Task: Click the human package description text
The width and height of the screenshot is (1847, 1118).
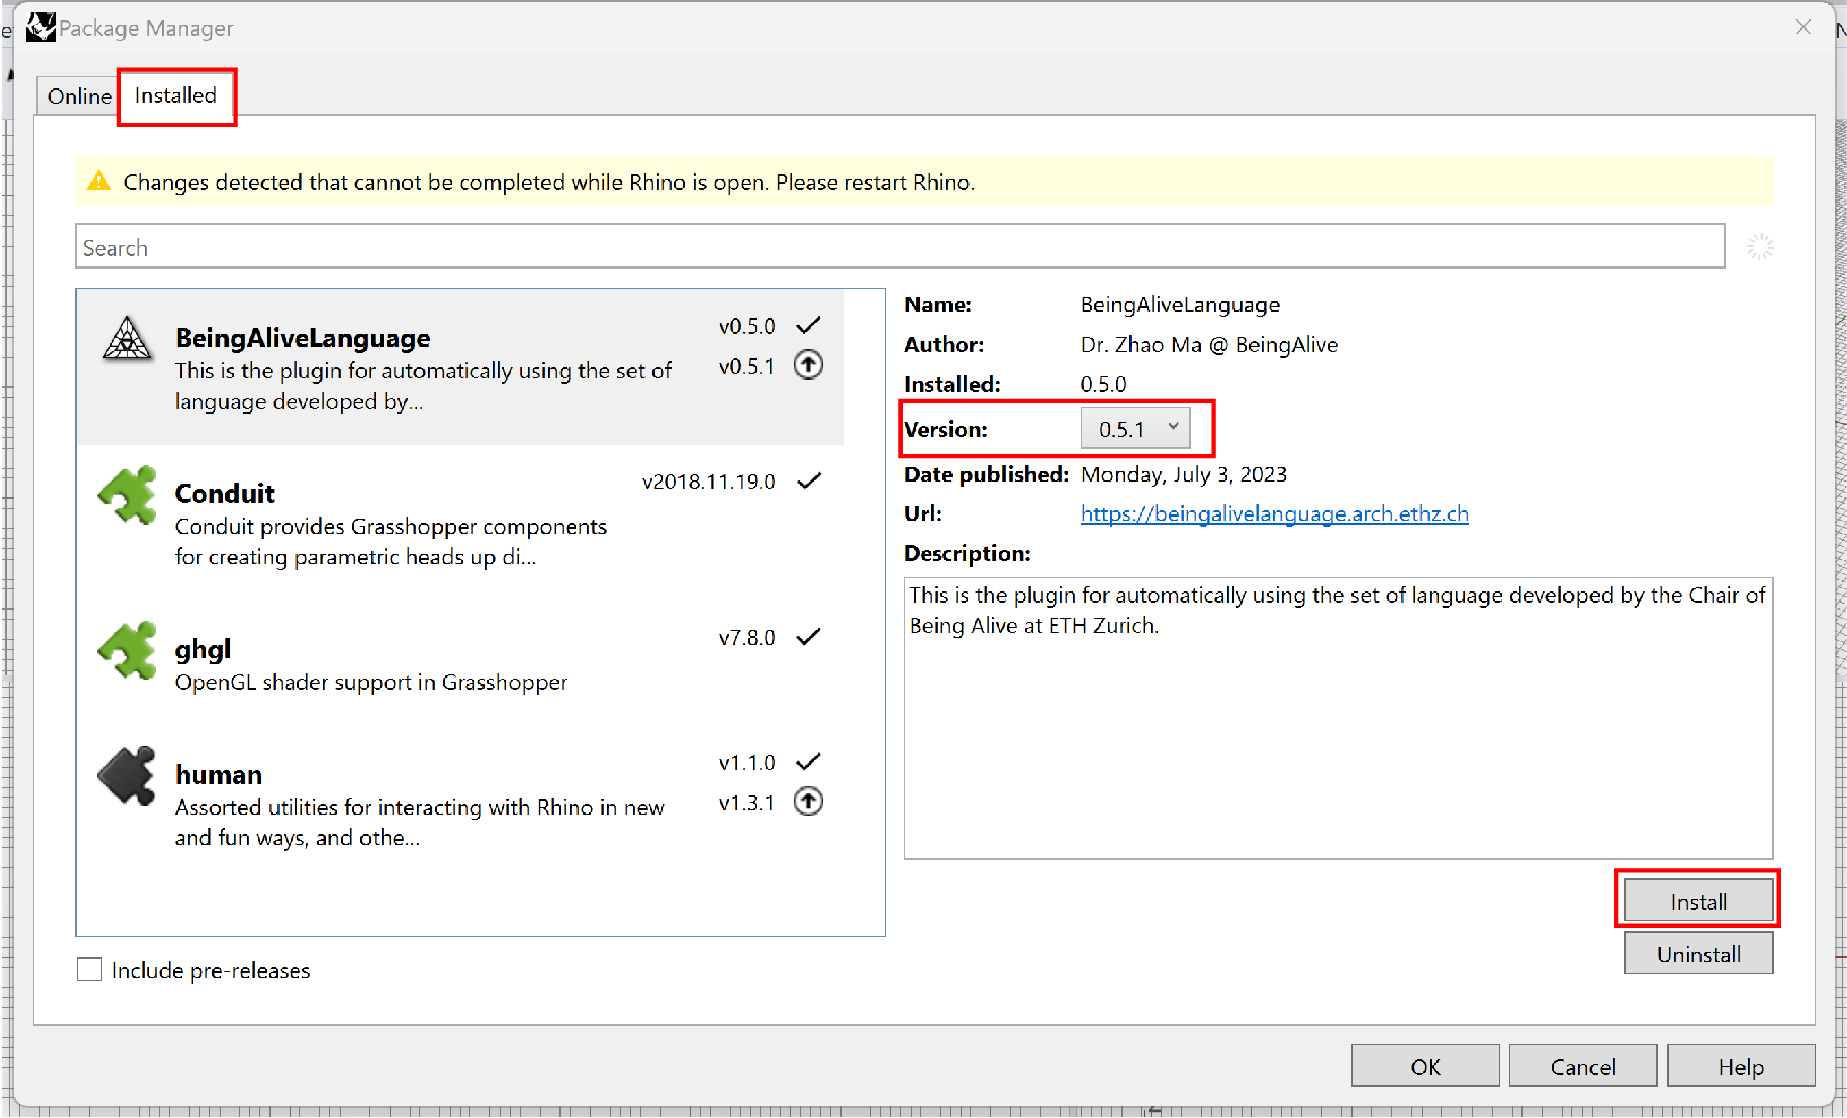Action: [x=419, y=822]
